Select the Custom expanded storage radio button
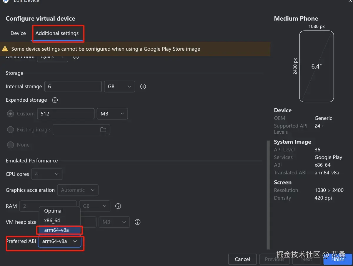 11,114
